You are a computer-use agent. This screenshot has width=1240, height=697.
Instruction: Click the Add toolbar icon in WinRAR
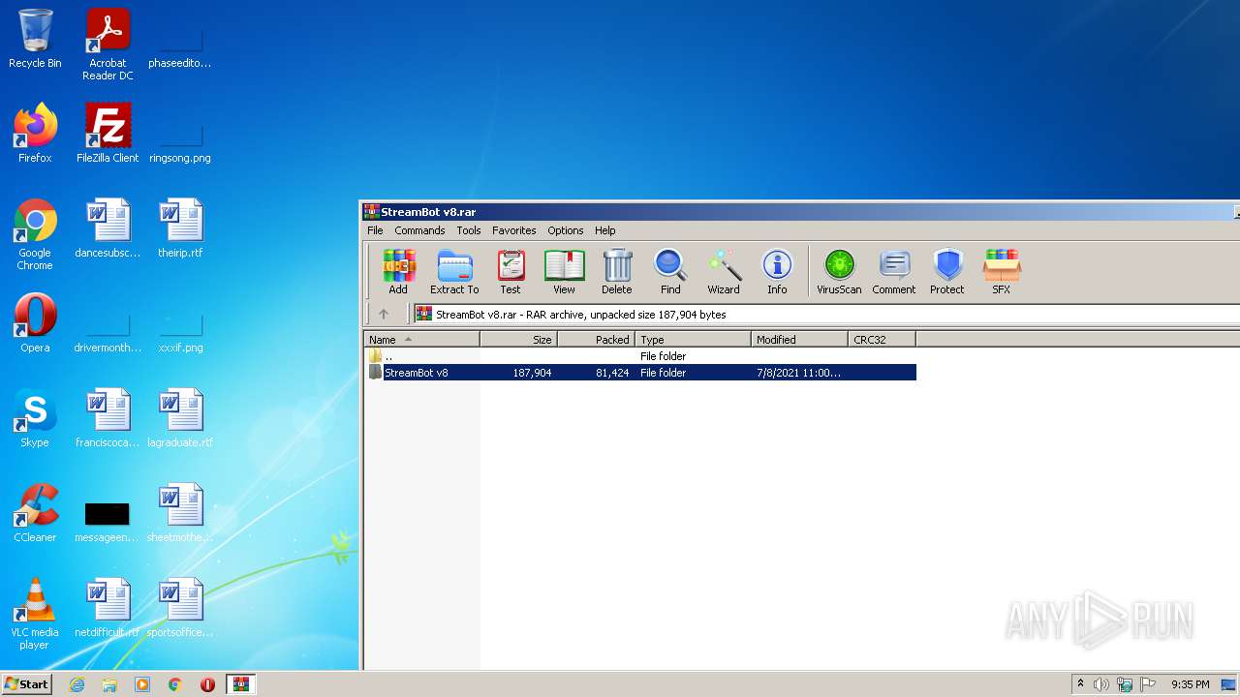pos(398,272)
